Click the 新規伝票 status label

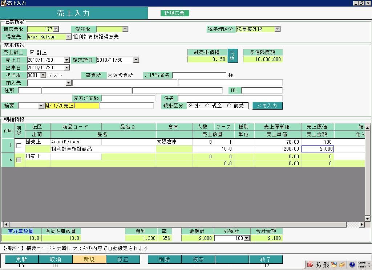pos(175,13)
